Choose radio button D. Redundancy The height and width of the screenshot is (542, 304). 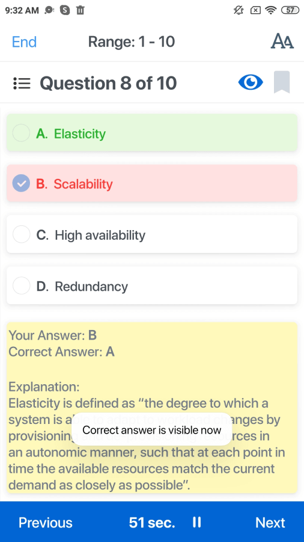coord(21,285)
